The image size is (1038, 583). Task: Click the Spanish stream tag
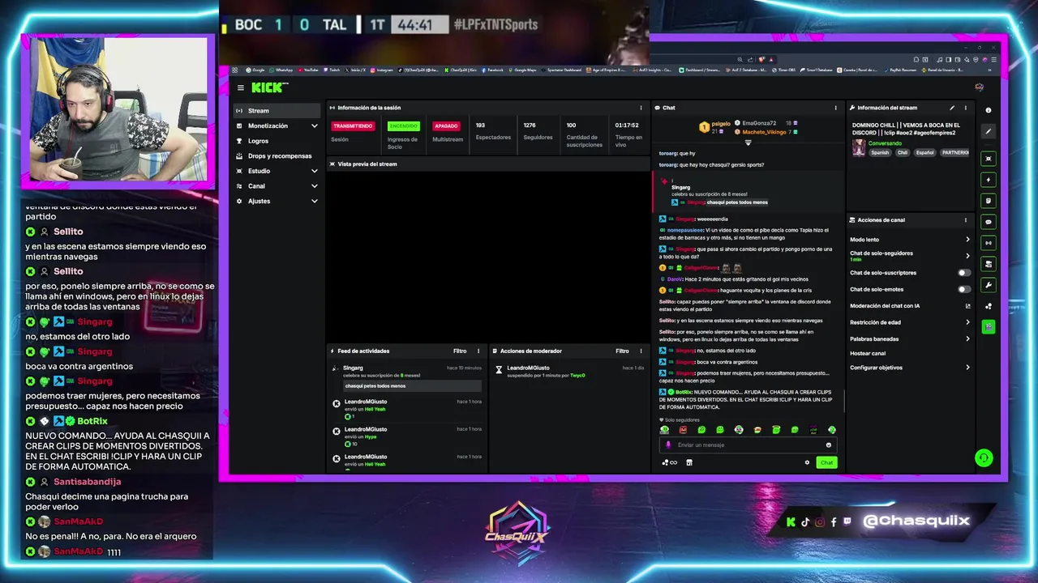(x=880, y=152)
